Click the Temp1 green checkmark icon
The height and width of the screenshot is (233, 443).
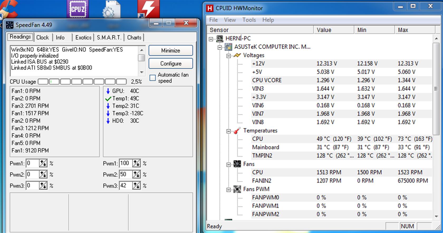click(108, 99)
